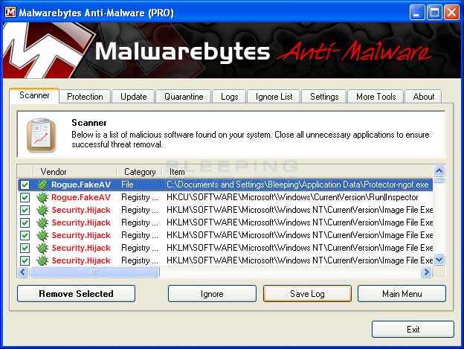464x349 pixels.
Task: Click Rogue.FakeAV vendor in the File row
Action: pos(81,185)
